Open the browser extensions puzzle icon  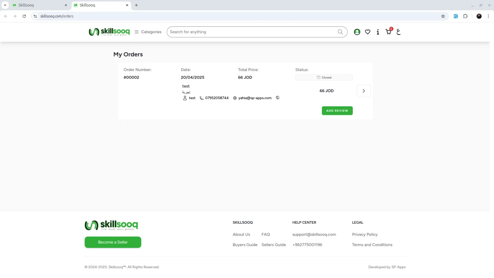tap(465, 16)
